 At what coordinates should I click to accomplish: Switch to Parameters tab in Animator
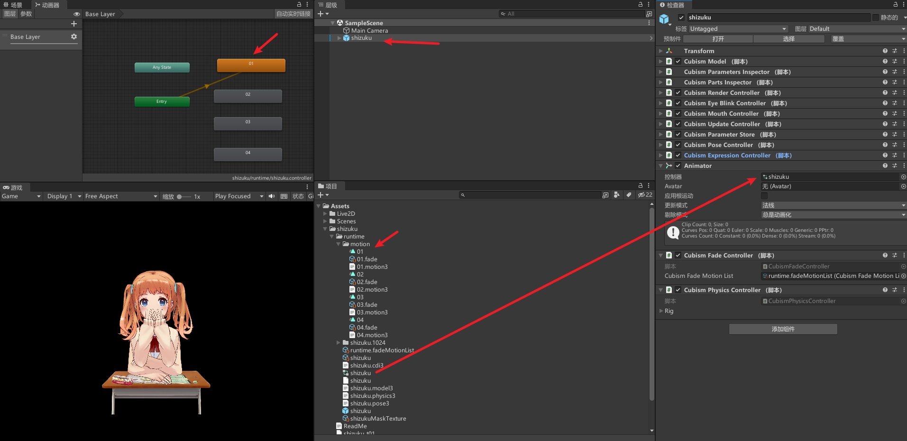point(26,14)
